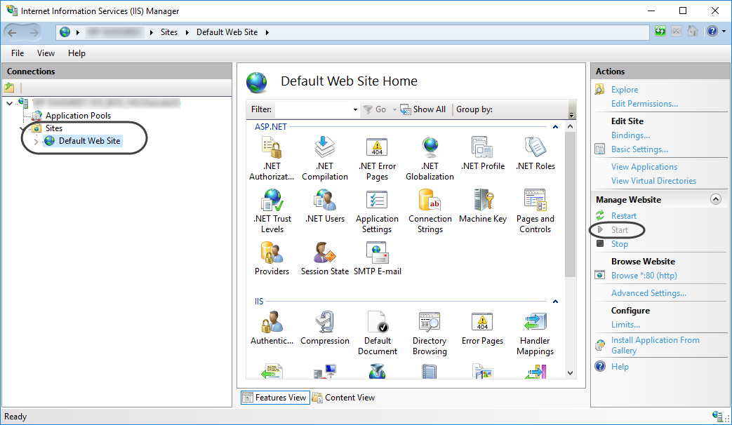Open the .NET Error Pages feature
The width and height of the screenshot is (732, 425).
pos(377,158)
